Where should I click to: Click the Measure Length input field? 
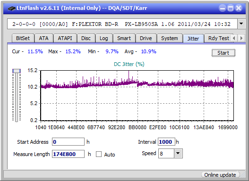click(x=68, y=154)
